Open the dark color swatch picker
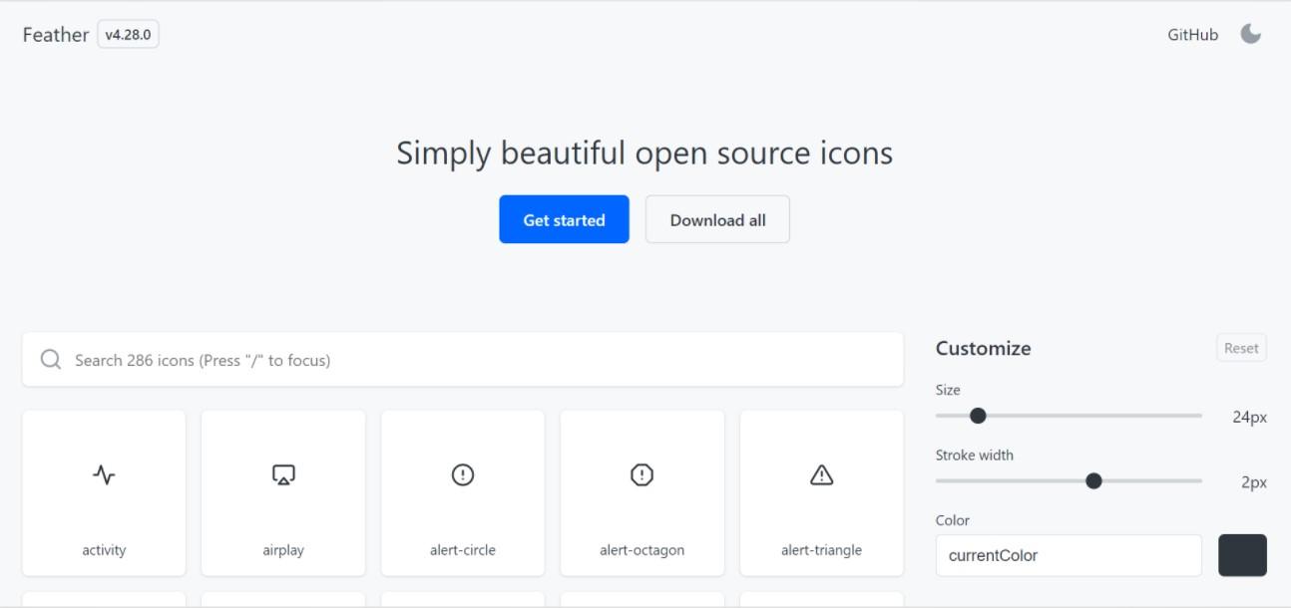This screenshot has height=608, width=1291. [x=1242, y=555]
